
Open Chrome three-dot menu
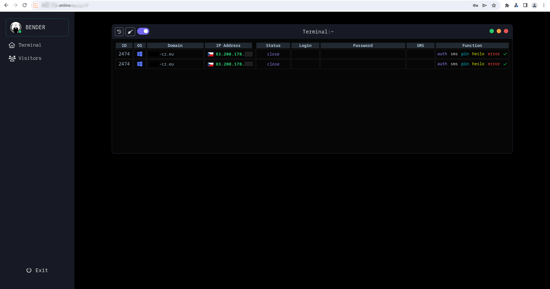[544, 5]
